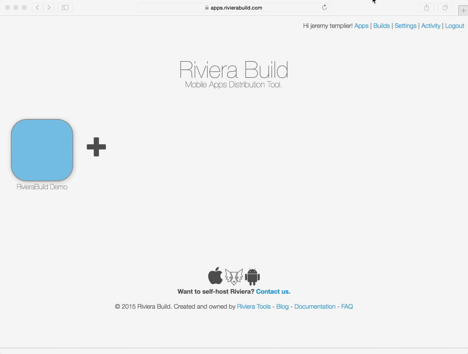468x354 pixels.
Task: Click the address bar apps.rivierabuild.com
Action: pyautogui.click(x=234, y=7)
